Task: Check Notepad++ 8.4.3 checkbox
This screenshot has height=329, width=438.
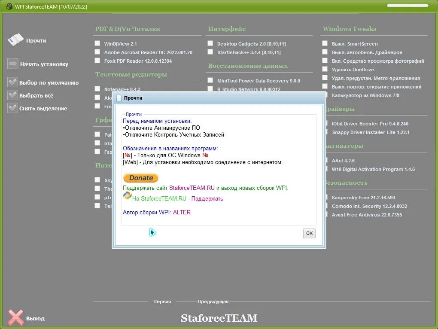Action: pyautogui.click(x=97, y=89)
